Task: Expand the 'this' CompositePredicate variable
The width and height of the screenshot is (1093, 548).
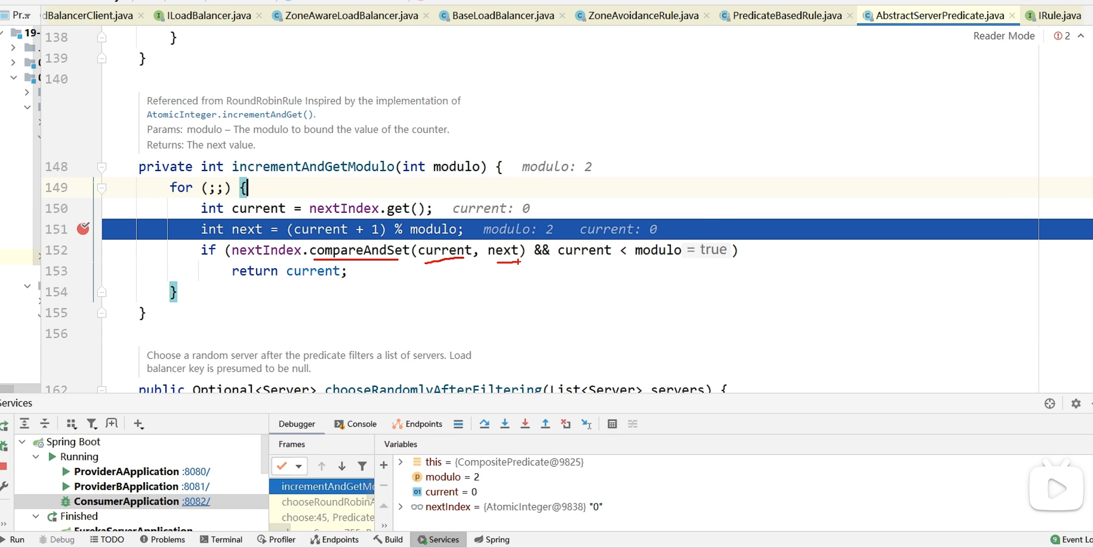Action: [400, 461]
